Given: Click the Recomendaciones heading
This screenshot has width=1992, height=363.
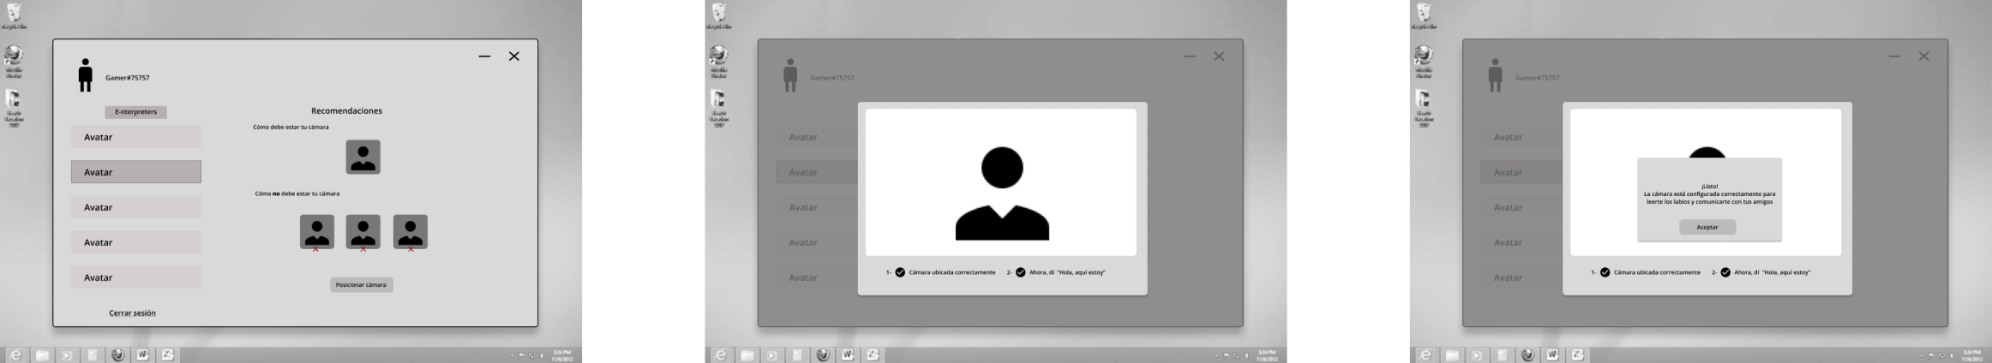Looking at the screenshot, I should [346, 110].
